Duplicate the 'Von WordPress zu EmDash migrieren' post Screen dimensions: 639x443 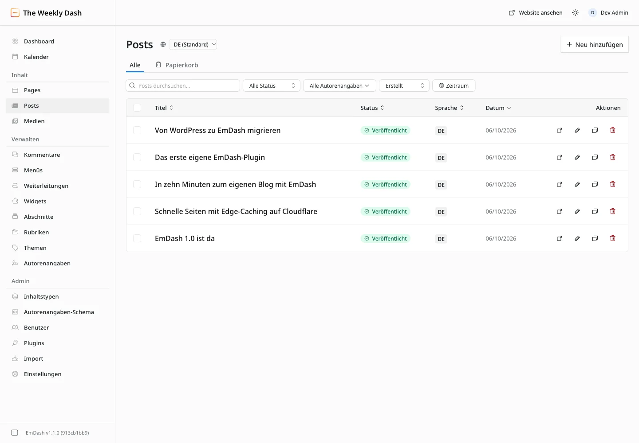click(595, 130)
